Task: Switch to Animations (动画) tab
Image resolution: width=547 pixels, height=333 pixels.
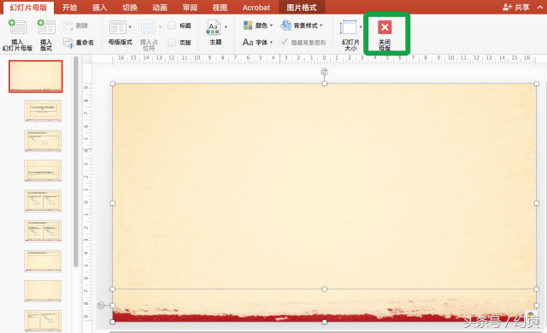Action: 160,8
